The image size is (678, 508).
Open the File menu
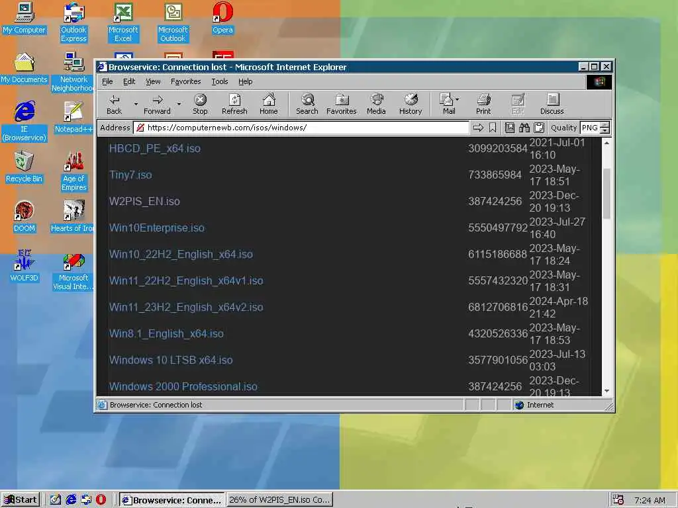(x=107, y=81)
